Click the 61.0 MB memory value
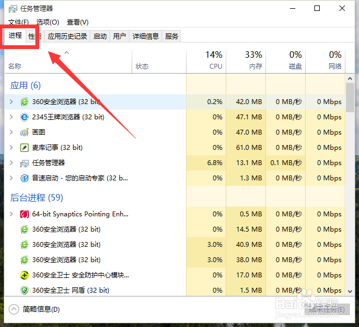359x327 pixels. click(x=249, y=148)
